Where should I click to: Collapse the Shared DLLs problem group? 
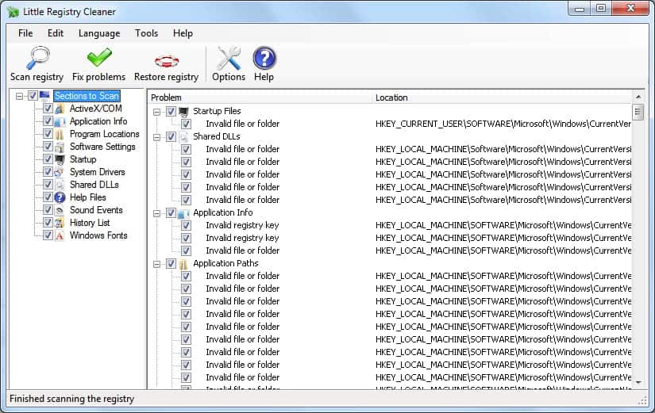pos(157,137)
